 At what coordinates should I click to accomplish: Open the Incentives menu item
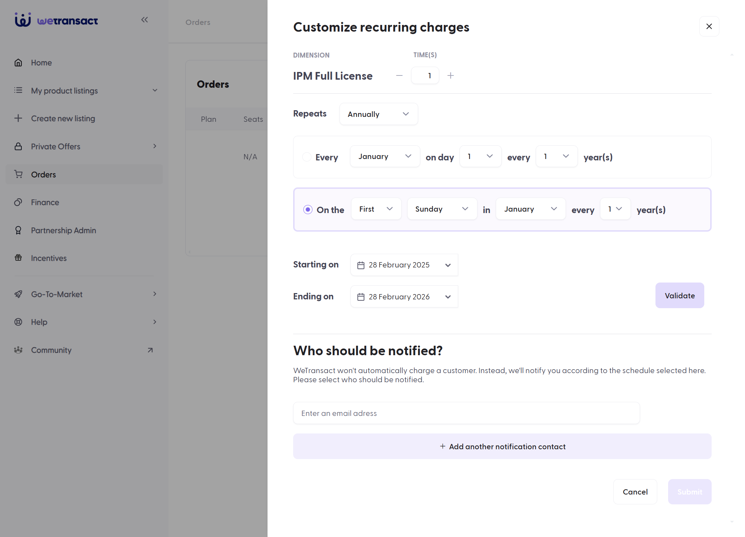coord(84,258)
